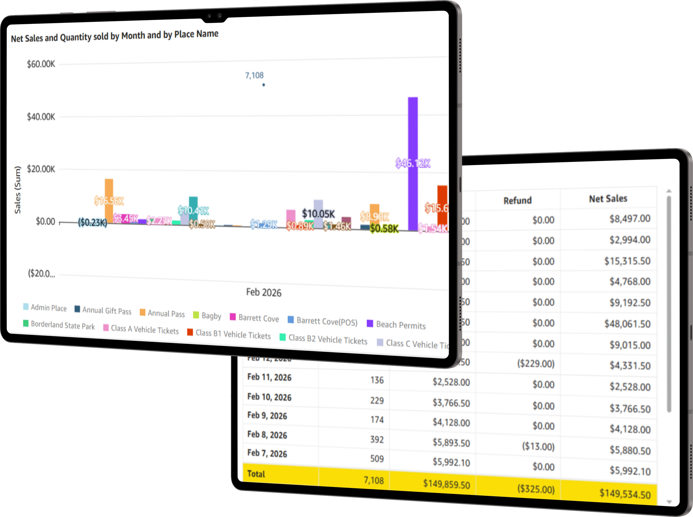
Task: Select the Feb 2026 axis label
Action: (264, 292)
